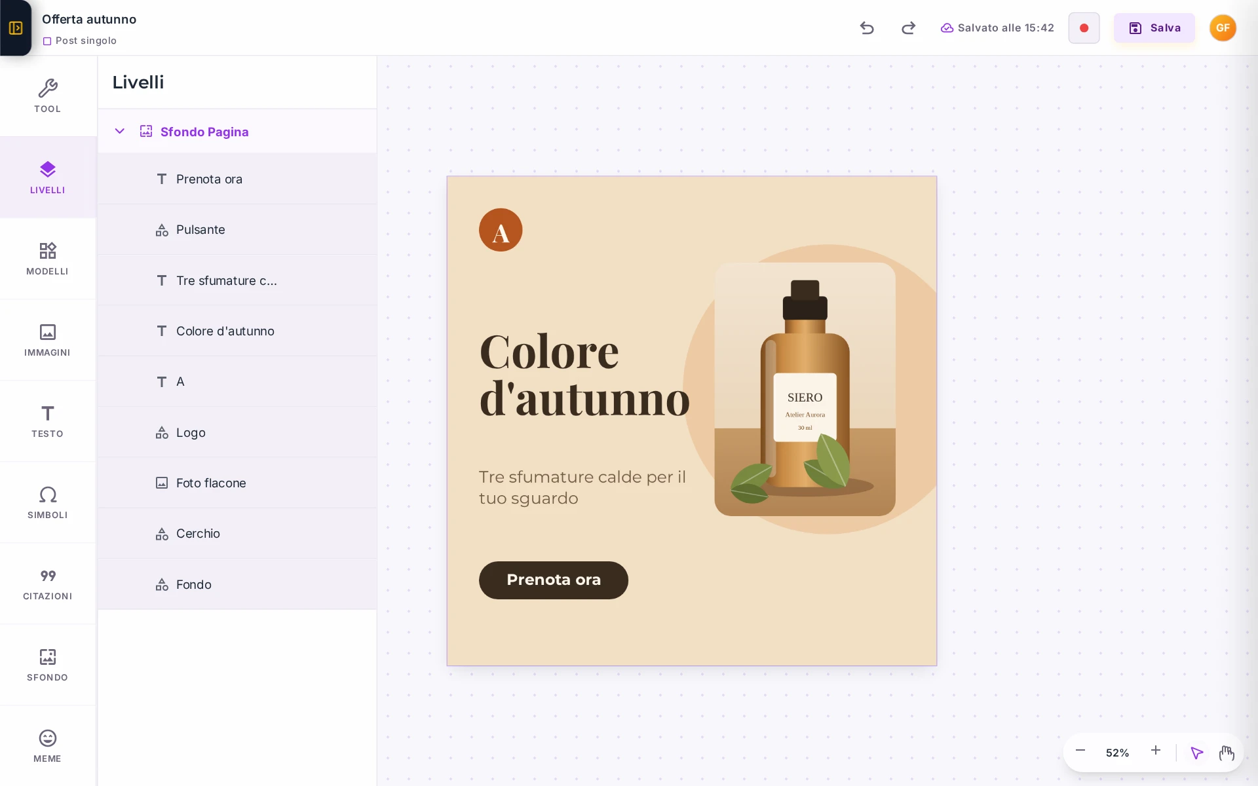Screen dimensions: 1258x786
Task: Open the Simboli panel
Action: tap(47, 502)
